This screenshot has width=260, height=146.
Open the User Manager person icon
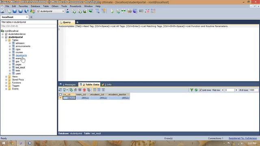[x=67, y=11]
